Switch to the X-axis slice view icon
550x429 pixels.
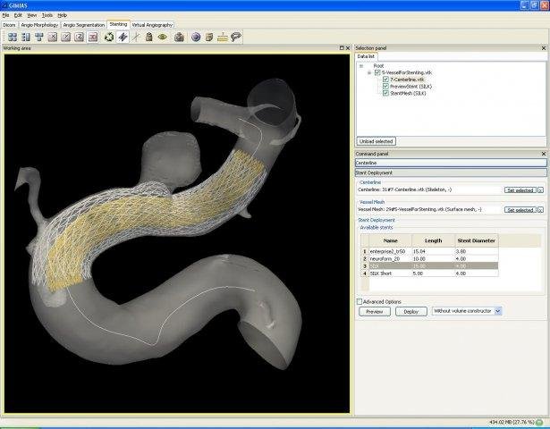tap(53, 37)
